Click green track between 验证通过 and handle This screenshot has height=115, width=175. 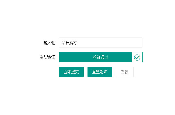(120, 57)
